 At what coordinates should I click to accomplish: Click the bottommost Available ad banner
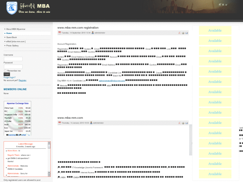coord(215,174)
